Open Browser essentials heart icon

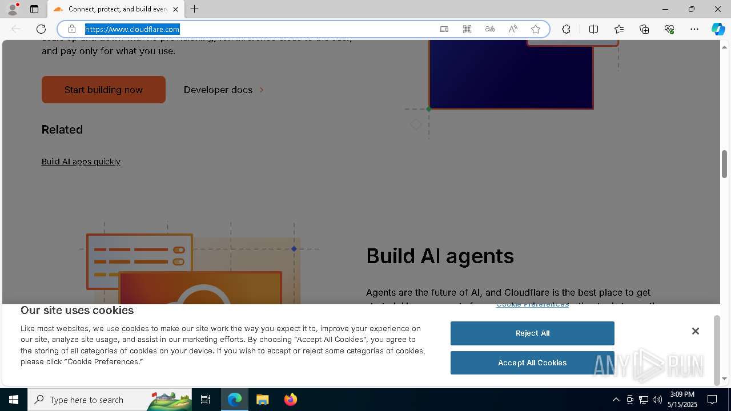pos(669,29)
